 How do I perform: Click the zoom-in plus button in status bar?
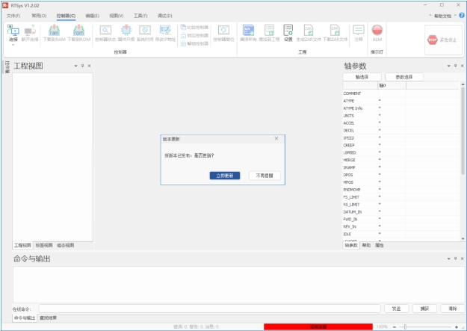(x=457, y=327)
